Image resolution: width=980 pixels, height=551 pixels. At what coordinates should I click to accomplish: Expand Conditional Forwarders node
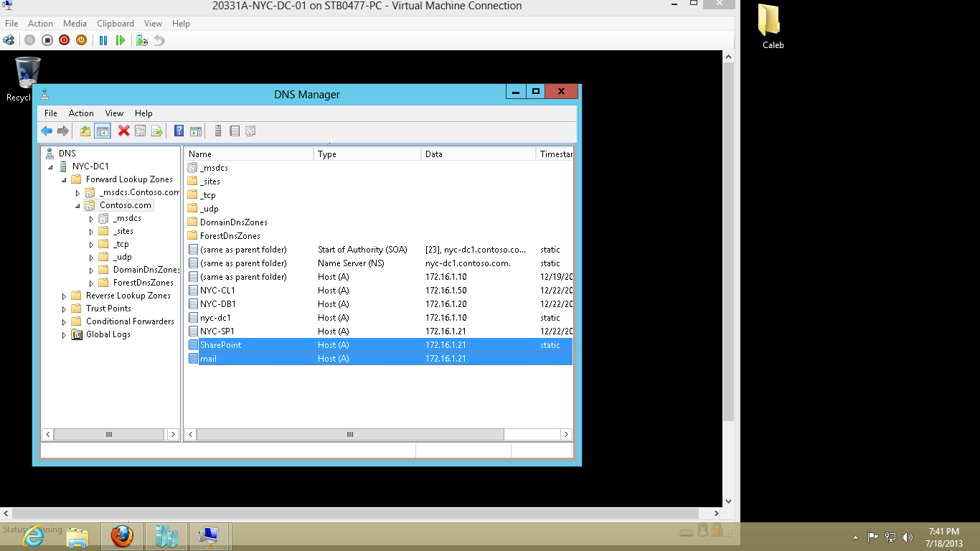pyautogui.click(x=64, y=321)
